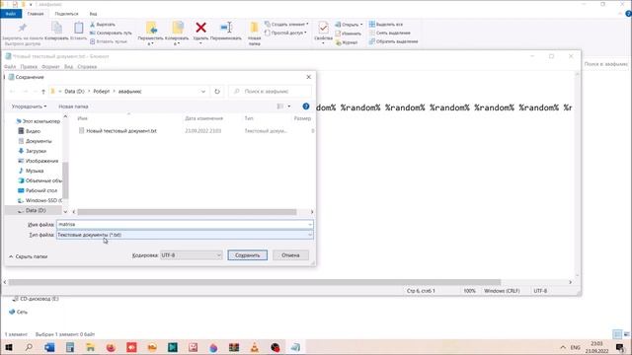This screenshot has width=632, height=355.
Task: Click the Up arrow in Save dialog
Action: 43,92
